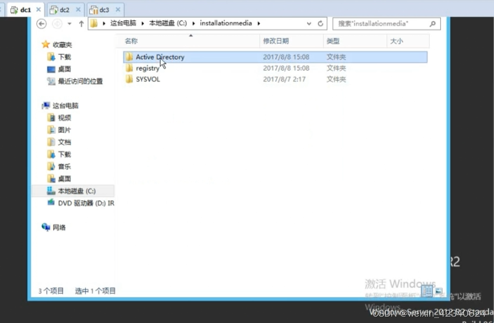Open 桌面 under 这台电脑

[x=64, y=179]
